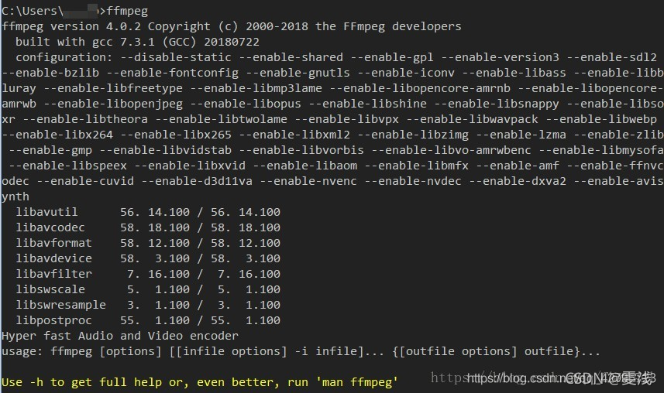Click 'built with gcc 7.3.1' line

coord(137,42)
